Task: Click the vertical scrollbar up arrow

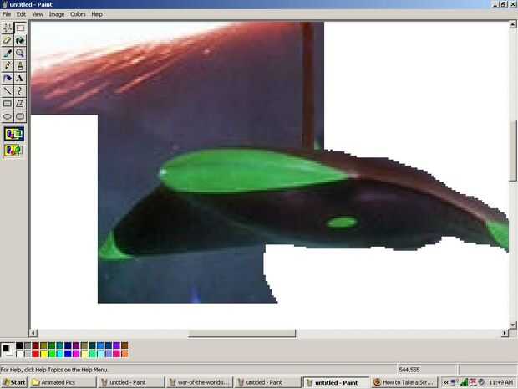Action: tap(512, 24)
